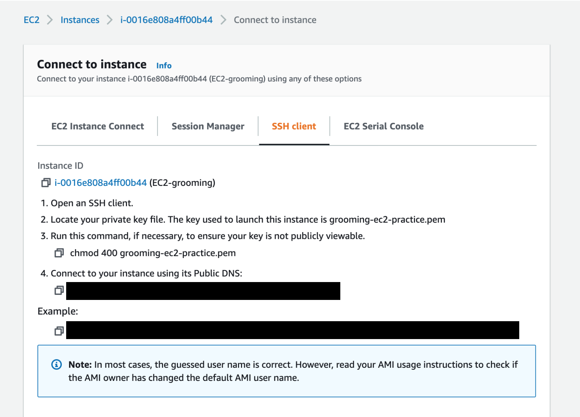Image resolution: width=580 pixels, height=417 pixels.
Task: Click the Note text about guessed user name
Action: 293,371
